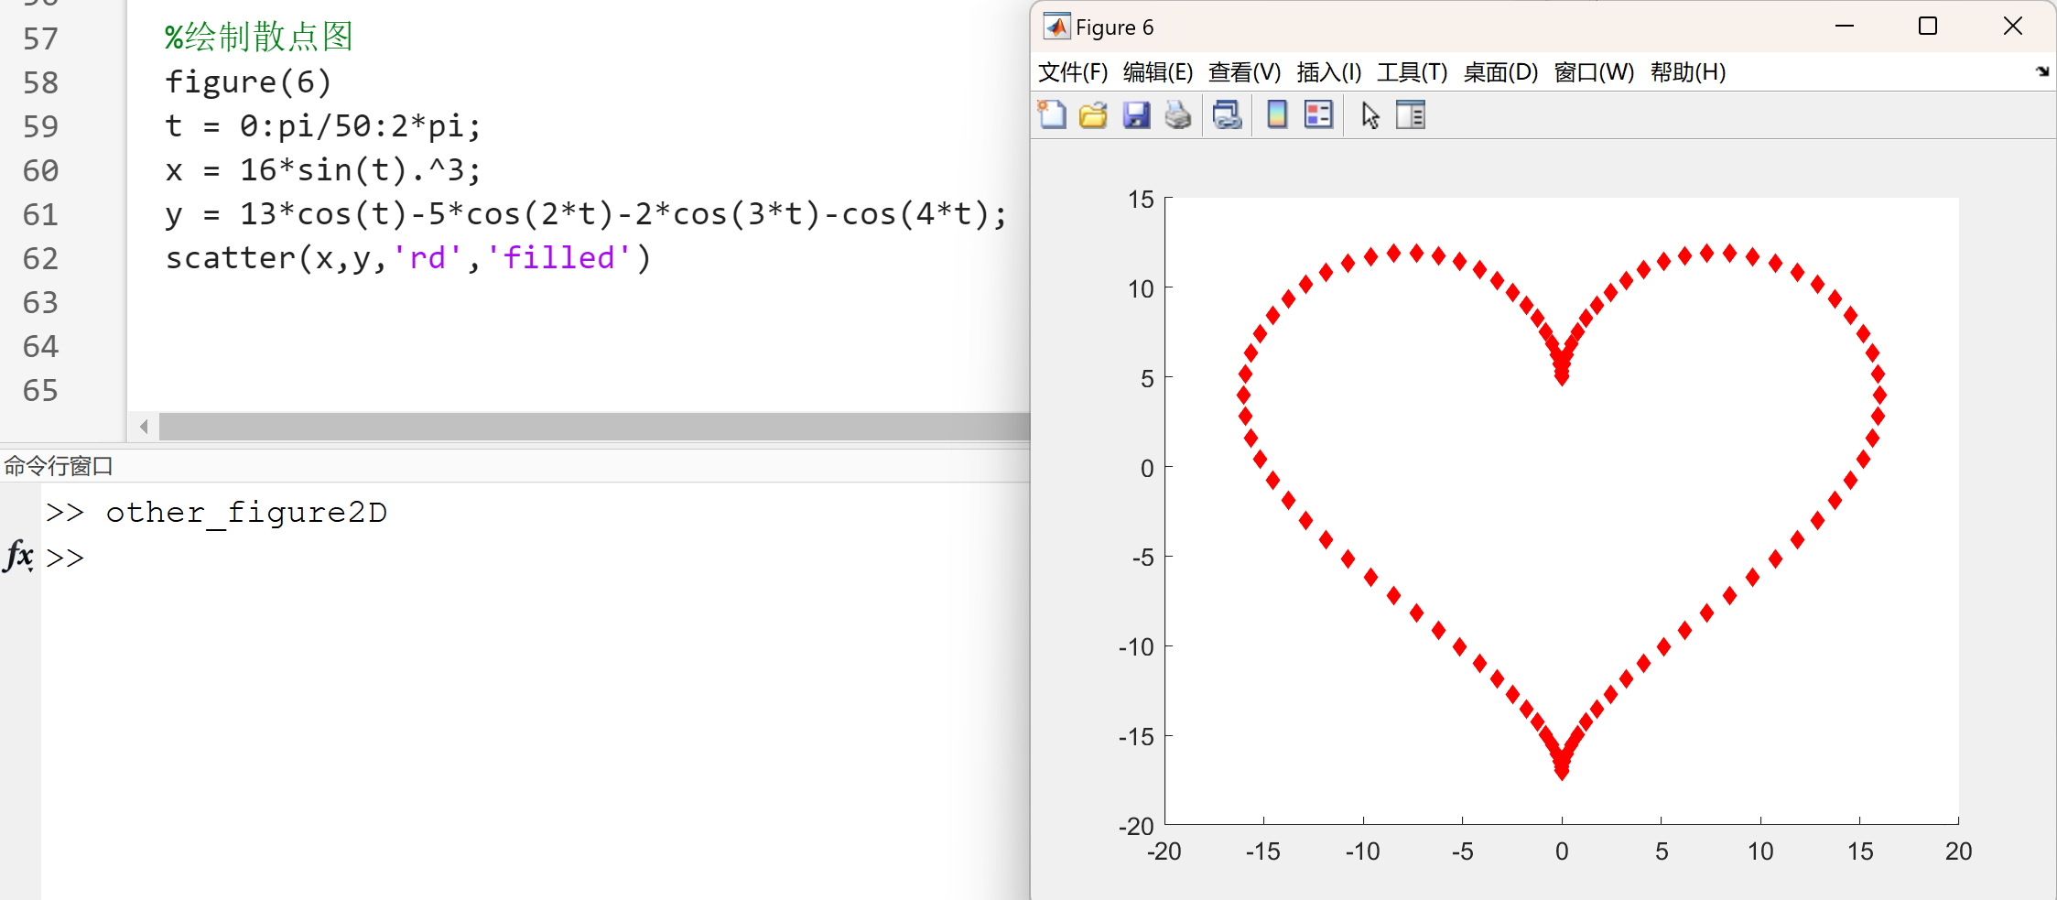The width and height of the screenshot is (2057, 900).
Task: Click the comment text %绘制散点图
Action: 258,38
